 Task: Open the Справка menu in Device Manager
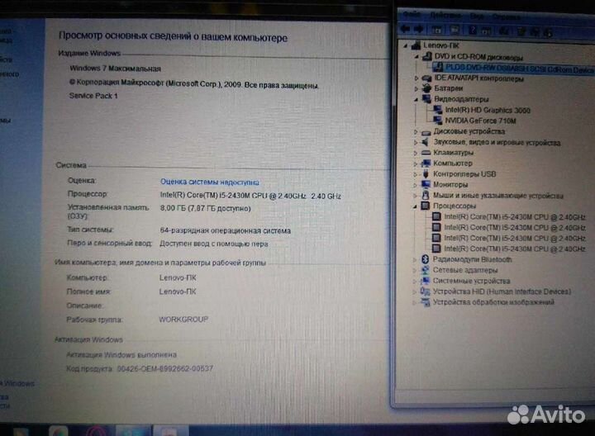pos(507,17)
